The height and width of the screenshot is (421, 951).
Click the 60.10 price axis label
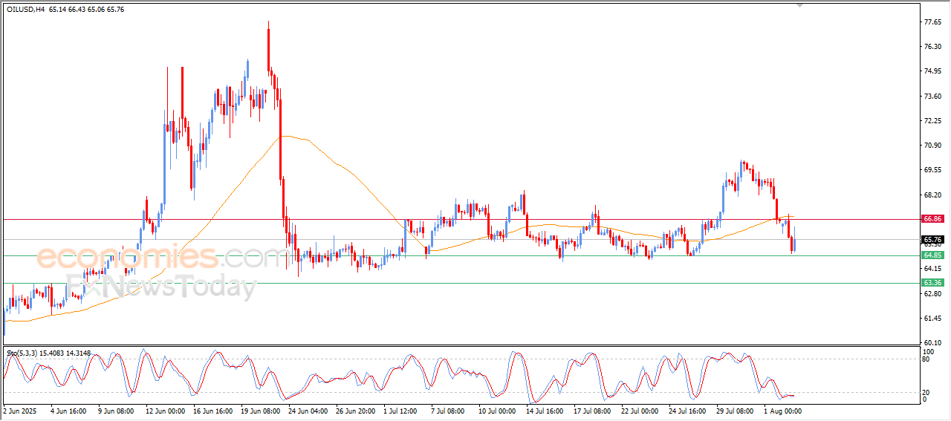click(x=932, y=343)
